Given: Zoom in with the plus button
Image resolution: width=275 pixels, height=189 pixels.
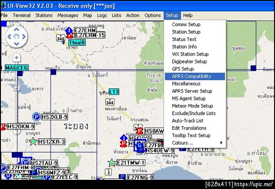Looking at the screenshot, I should (x=16, y=57).
